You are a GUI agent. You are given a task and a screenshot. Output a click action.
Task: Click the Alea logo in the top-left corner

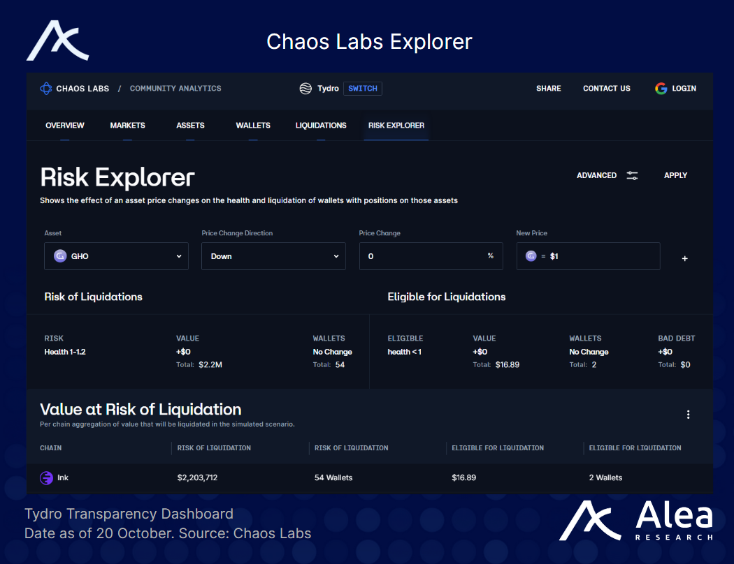point(57,40)
